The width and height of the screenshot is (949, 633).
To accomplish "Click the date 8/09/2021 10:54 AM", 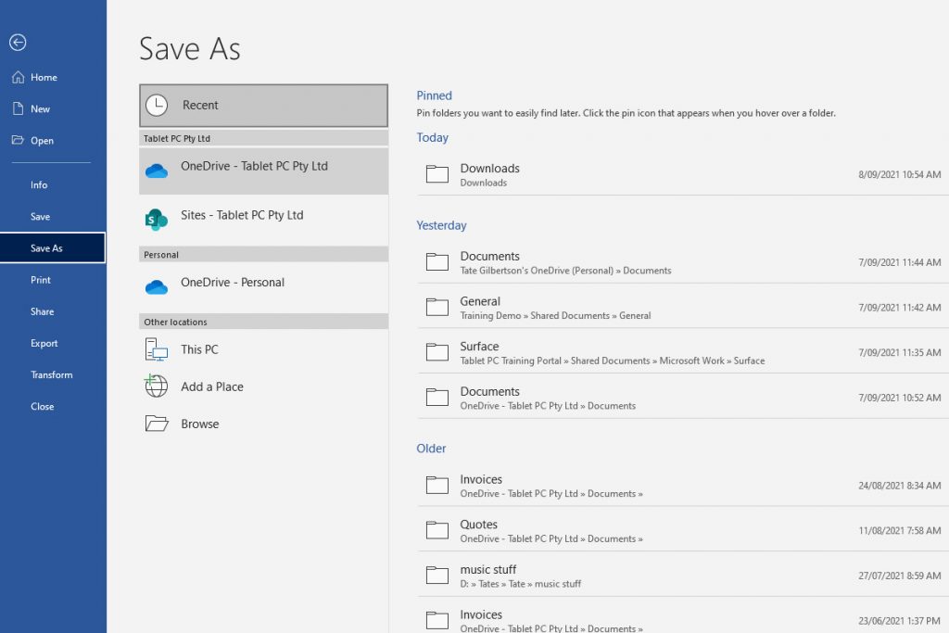I will pos(899,174).
